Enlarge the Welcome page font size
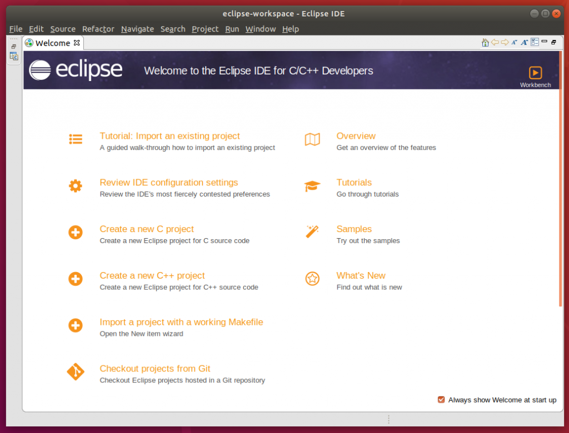569x433 pixels. [525, 42]
